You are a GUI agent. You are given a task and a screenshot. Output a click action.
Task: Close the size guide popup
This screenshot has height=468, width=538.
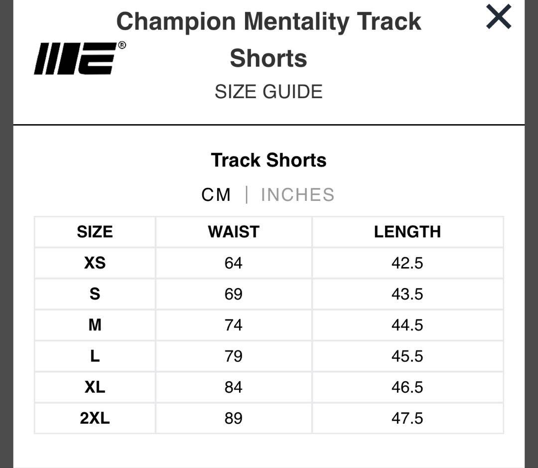[x=499, y=17]
